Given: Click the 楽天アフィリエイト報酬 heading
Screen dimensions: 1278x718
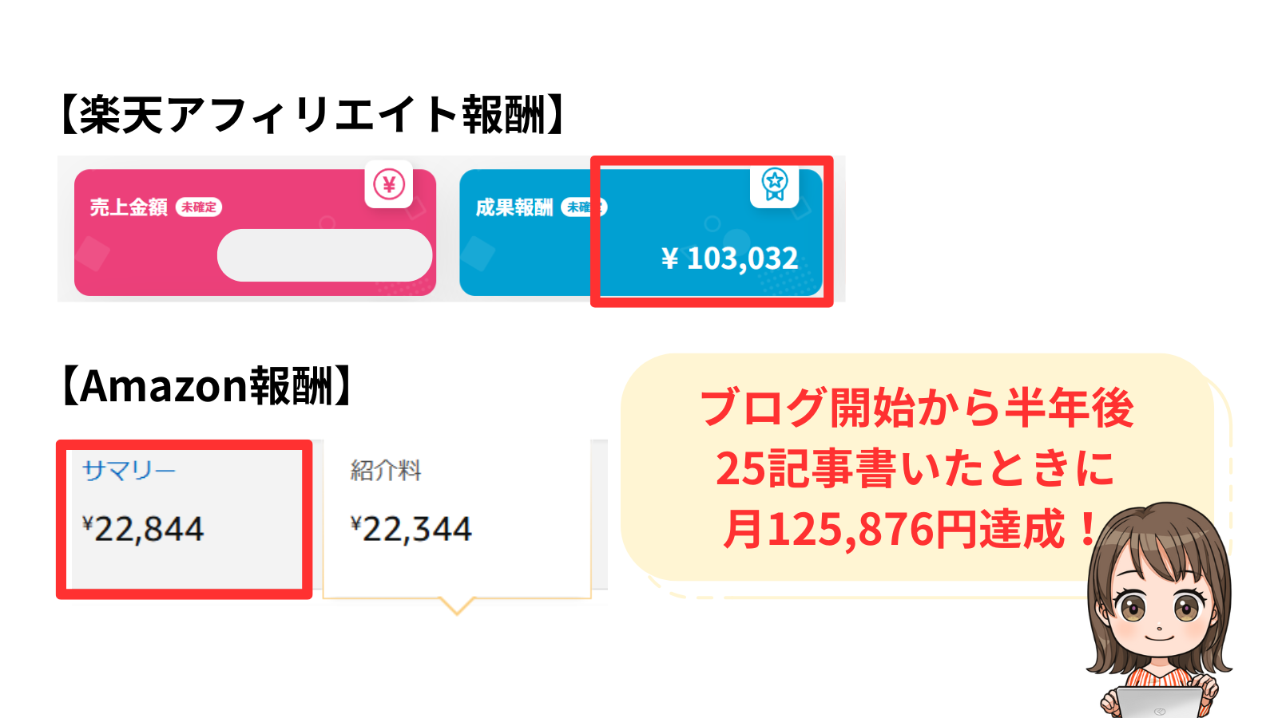Looking at the screenshot, I should (312, 115).
